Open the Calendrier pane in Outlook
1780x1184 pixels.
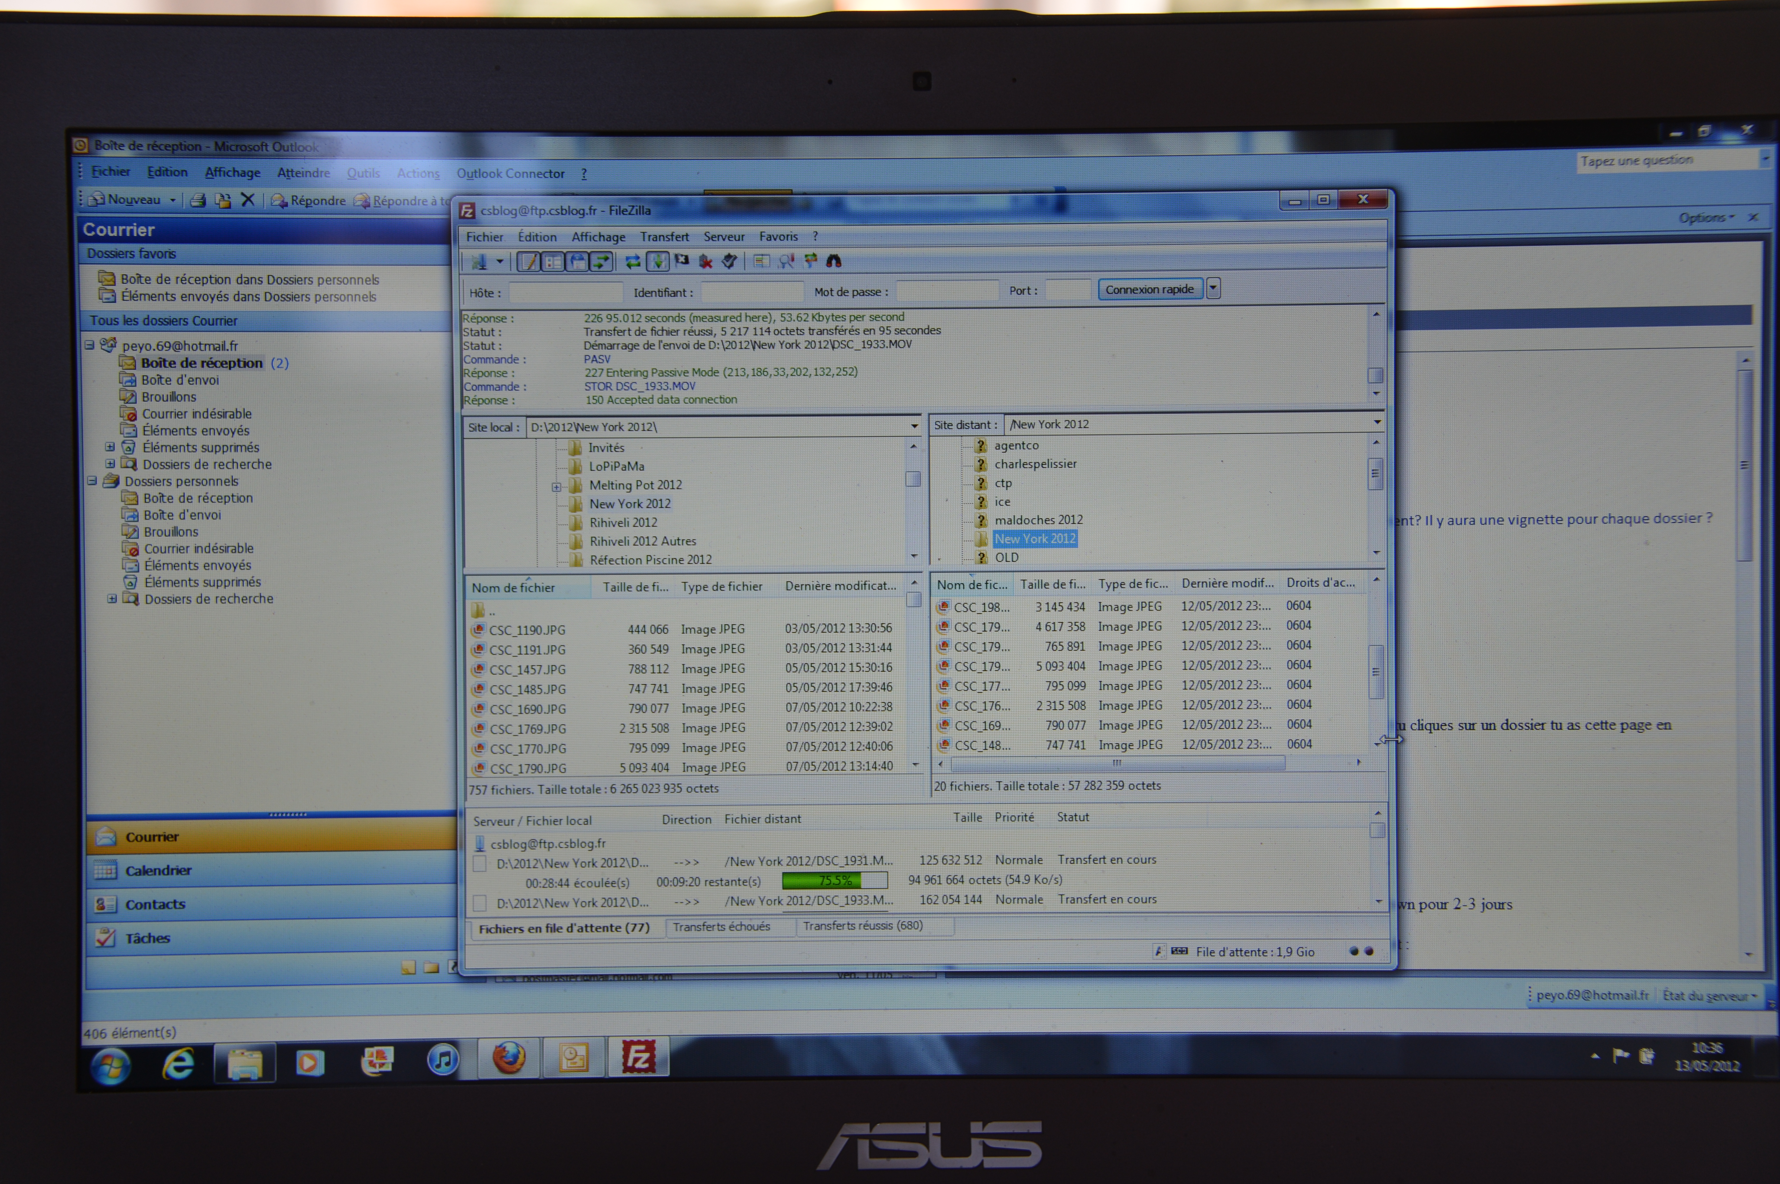click(159, 871)
